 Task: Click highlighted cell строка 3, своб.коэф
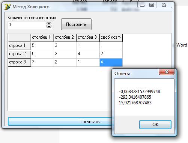click(111, 62)
